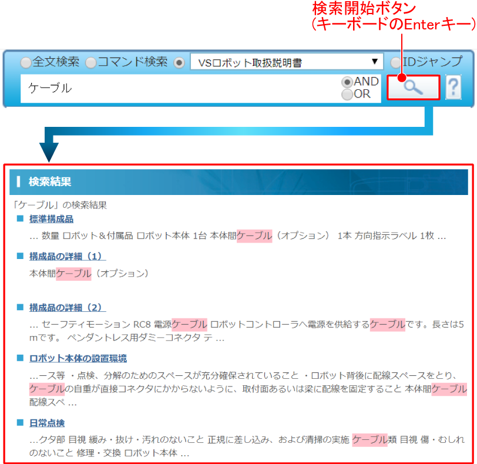Open the 日常点検 result link
The height and width of the screenshot is (464, 477).
pyautogui.click(x=46, y=423)
